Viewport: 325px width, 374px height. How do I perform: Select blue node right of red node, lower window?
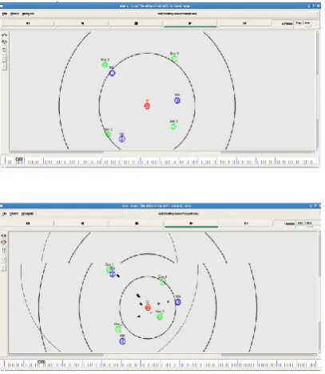coord(178,302)
